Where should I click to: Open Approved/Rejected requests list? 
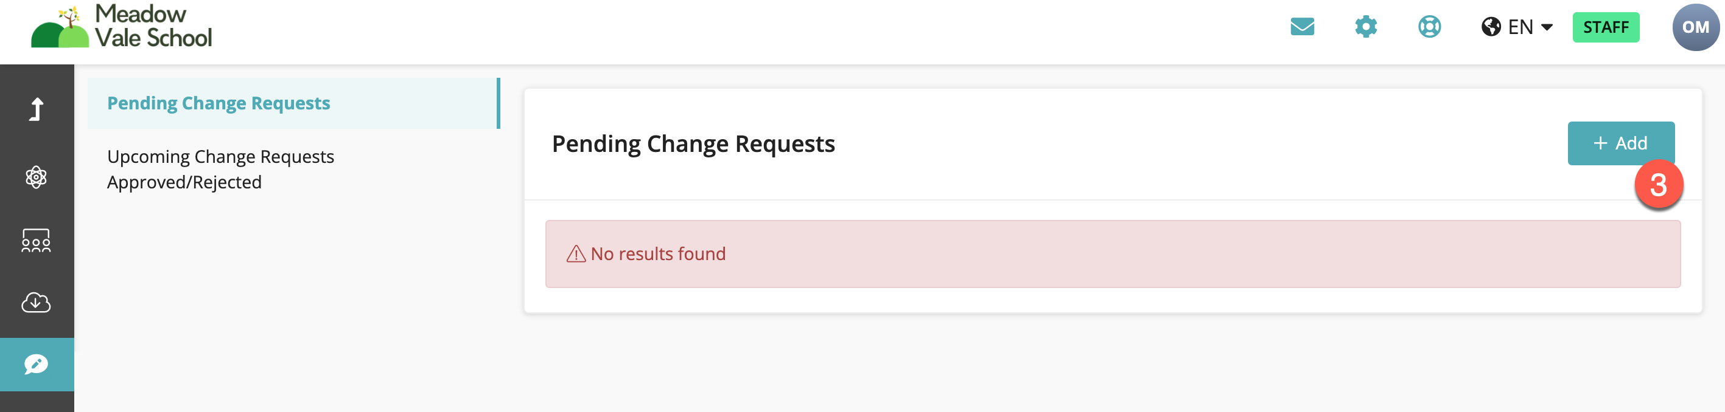click(x=184, y=182)
